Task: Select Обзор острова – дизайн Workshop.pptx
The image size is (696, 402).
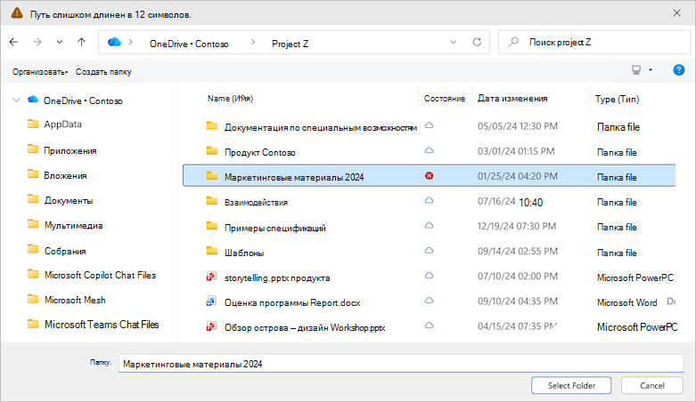Action: pyautogui.click(x=305, y=327)
